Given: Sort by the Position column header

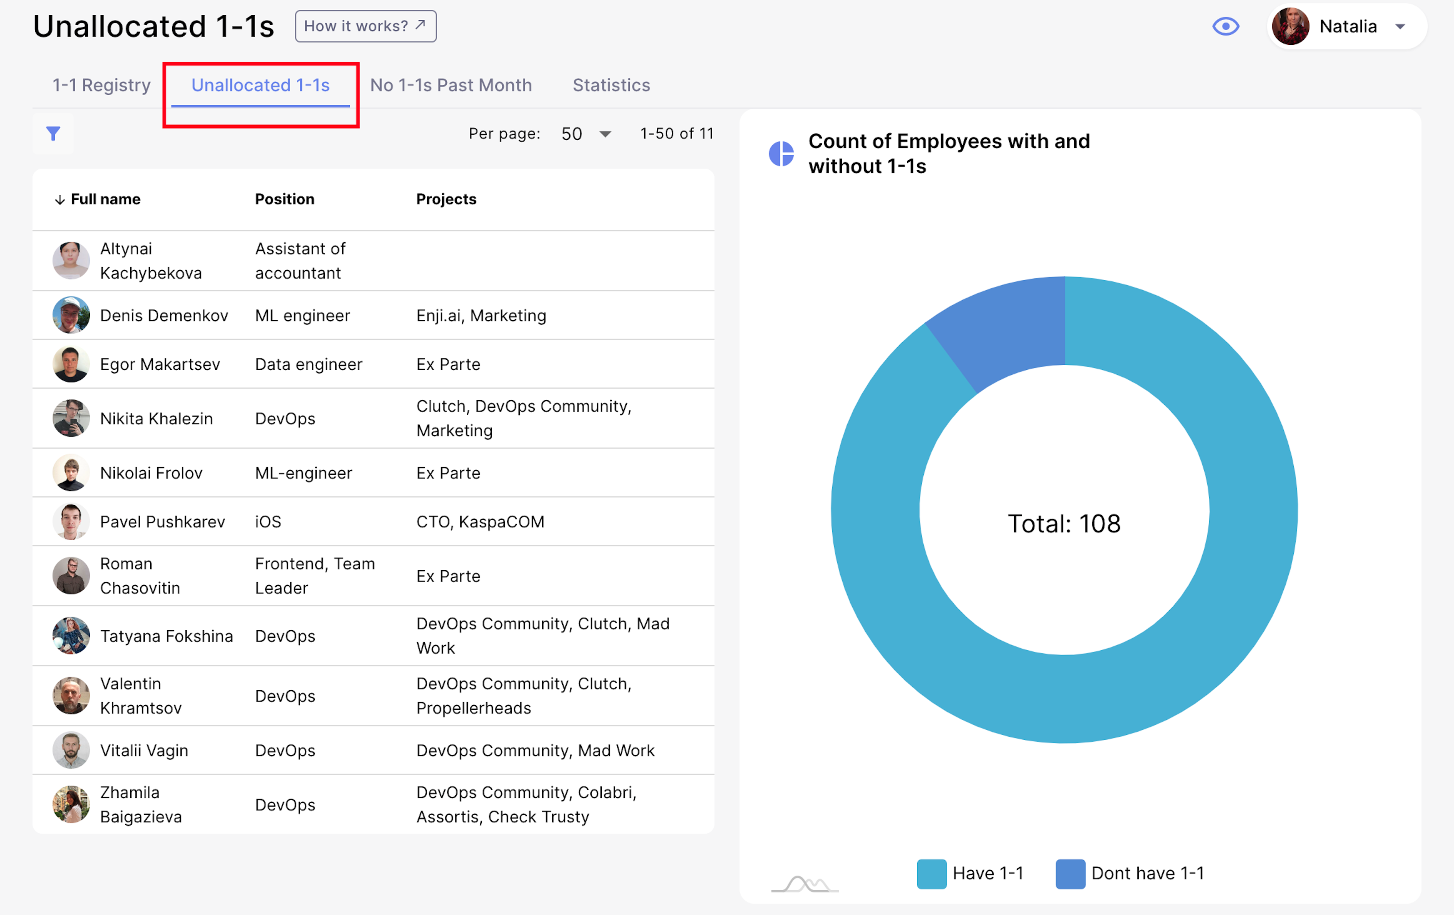Looking at the screenshot, I should 284,199.
